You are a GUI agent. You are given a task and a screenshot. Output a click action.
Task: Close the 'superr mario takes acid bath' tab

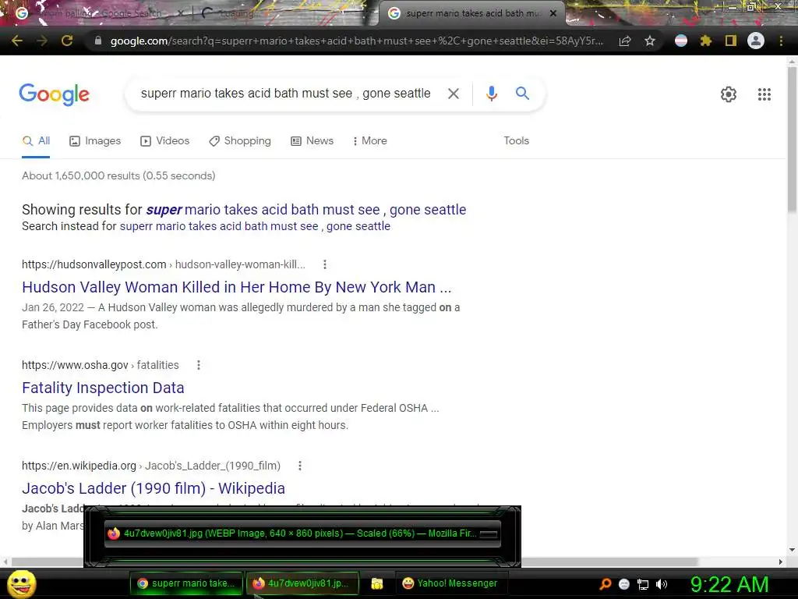point(553,13)
